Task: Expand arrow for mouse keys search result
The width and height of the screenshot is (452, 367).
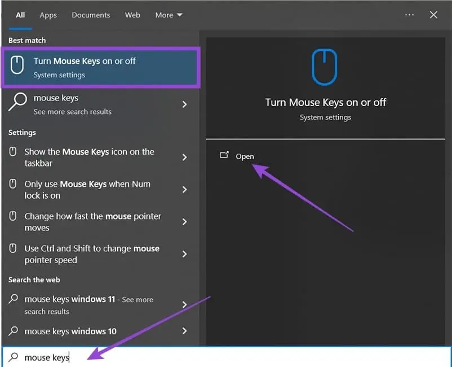Action: pyautogui.click(x=184, y=104)
